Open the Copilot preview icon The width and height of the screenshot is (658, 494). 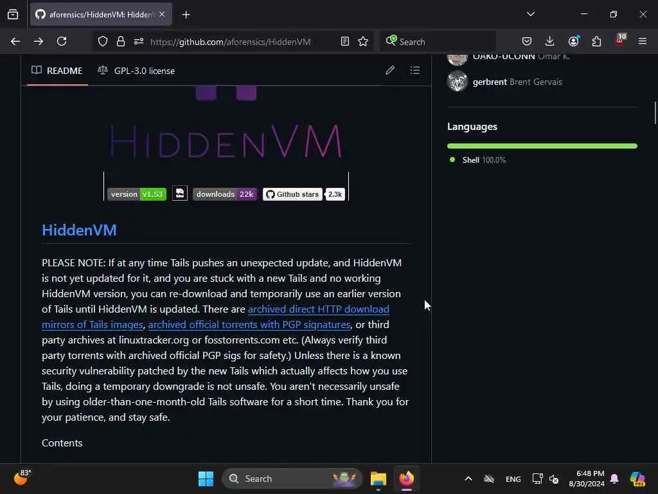pos(637,479)
